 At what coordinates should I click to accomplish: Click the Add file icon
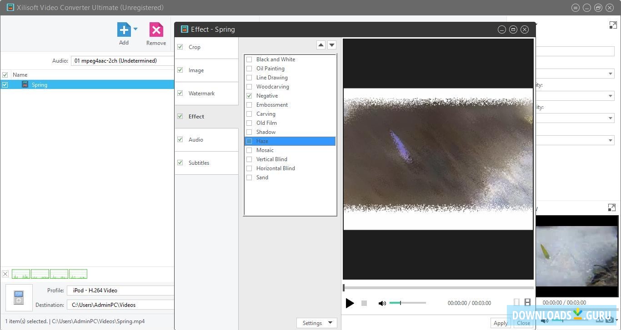coord(123,30)
